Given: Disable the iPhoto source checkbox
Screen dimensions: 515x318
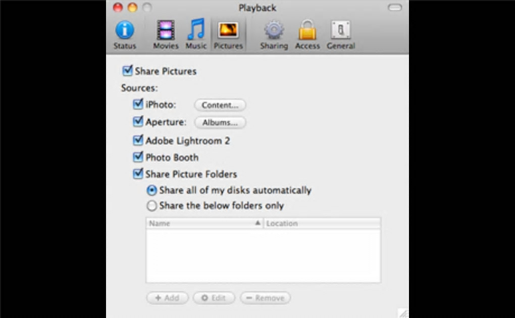Looking at the screenshot, I should point(138,104).
